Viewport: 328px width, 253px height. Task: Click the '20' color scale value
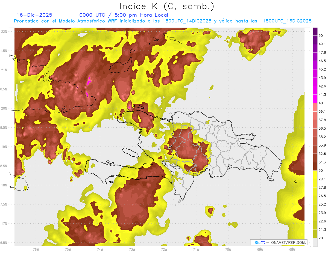pos(321,238)
